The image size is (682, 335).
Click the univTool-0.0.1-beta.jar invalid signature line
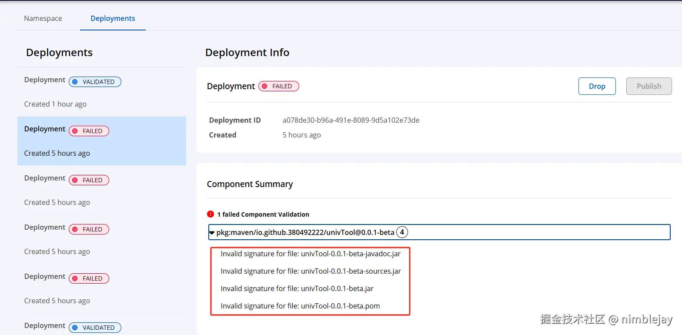[297, 288]
